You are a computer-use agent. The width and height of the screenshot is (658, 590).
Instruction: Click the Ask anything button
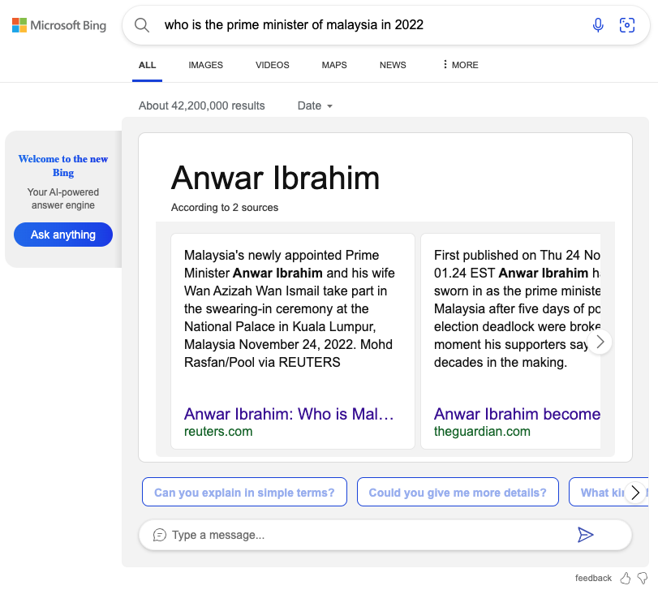point(63,235)
